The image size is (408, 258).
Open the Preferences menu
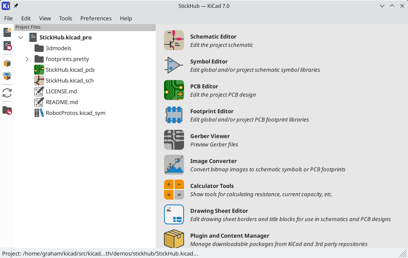(96, 18)
